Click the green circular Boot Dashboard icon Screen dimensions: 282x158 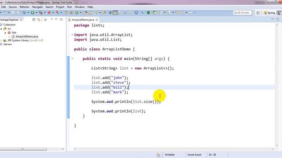(x=148, y=13)
